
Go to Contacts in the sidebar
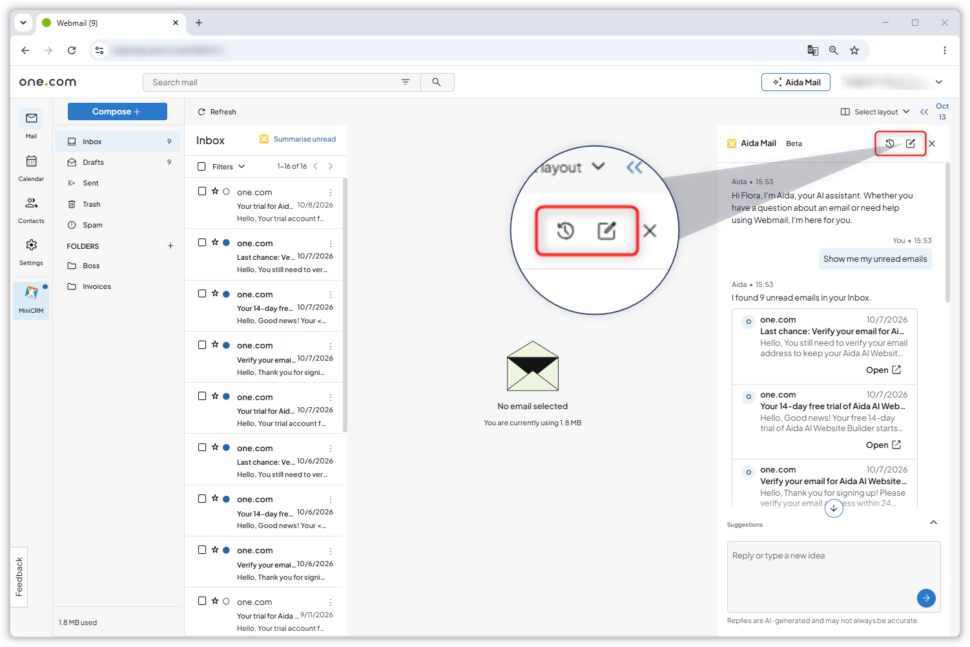[x=31, y=209]
